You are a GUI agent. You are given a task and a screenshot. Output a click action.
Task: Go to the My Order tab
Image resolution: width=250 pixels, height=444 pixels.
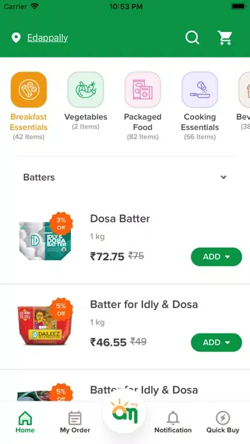(x=75, y=422)
